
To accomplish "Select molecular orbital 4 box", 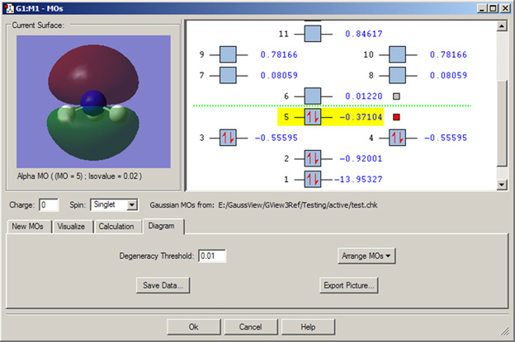I will point(396,138).
